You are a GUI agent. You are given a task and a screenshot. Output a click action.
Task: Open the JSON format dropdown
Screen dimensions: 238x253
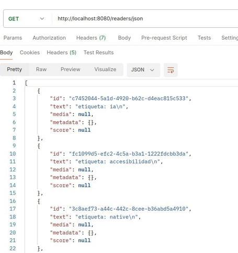143,70
